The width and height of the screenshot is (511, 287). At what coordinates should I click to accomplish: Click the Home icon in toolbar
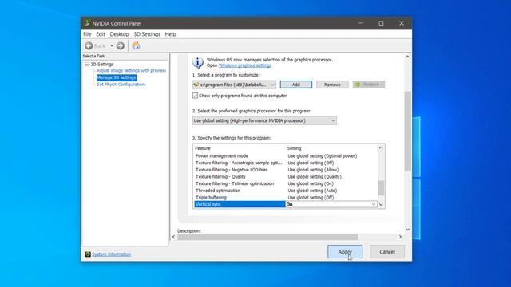pyautogui.click(x=136, y=46)
